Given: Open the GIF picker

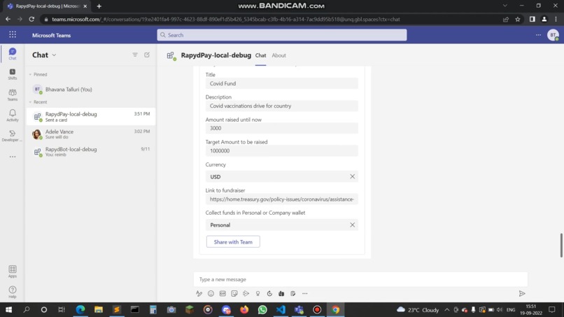Looking at the screenshot, I should (223, 293).
